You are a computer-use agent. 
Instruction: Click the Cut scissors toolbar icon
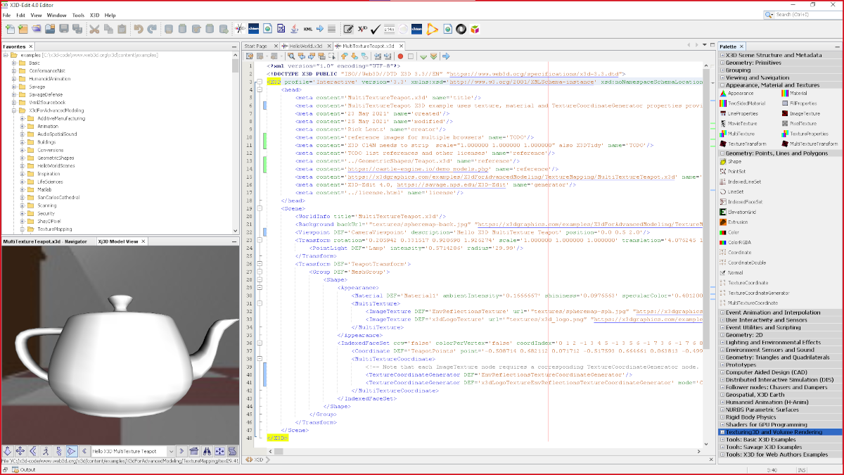[94, 29]
